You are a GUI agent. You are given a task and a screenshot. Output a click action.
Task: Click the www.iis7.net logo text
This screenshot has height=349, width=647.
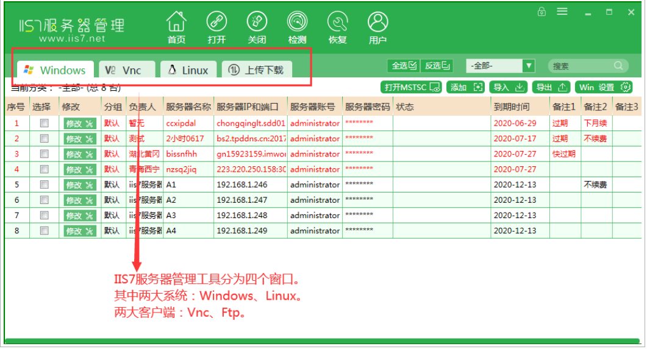[x=72, y=38]
